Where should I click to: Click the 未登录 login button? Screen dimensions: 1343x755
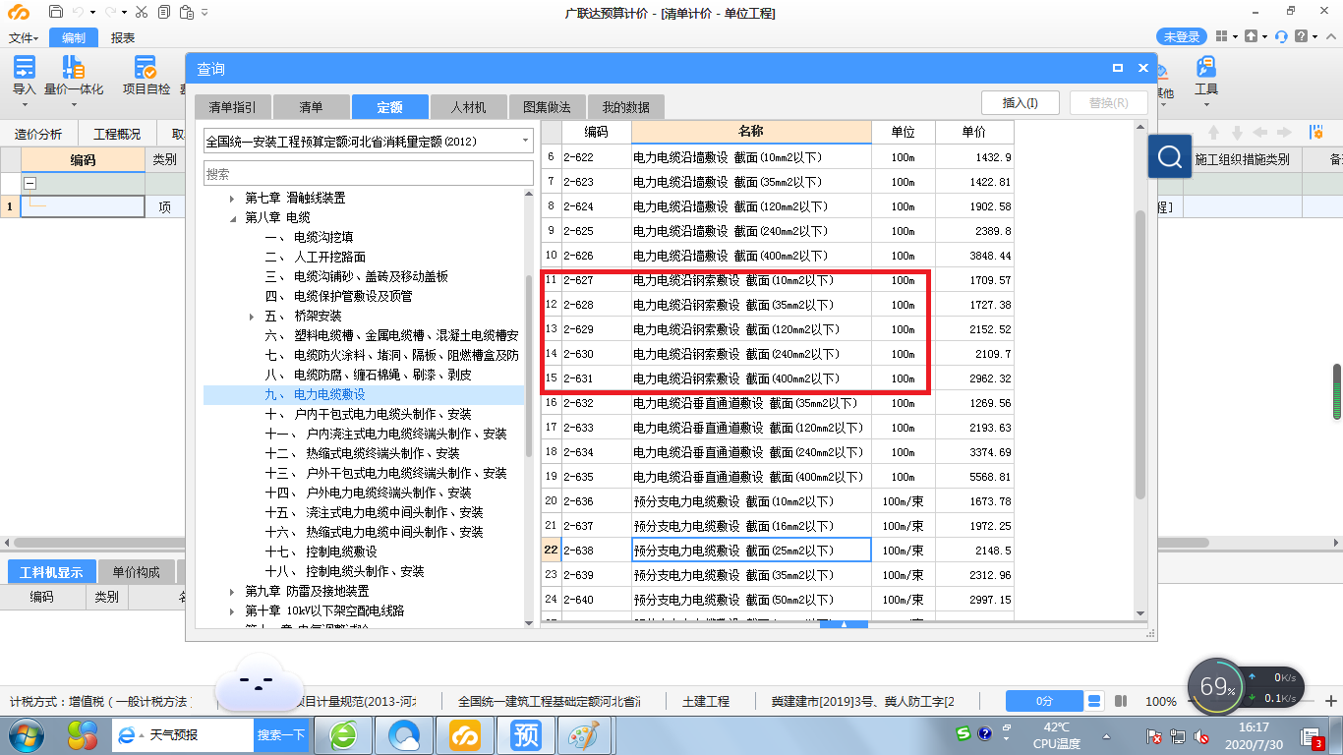tap(1182, 36)
